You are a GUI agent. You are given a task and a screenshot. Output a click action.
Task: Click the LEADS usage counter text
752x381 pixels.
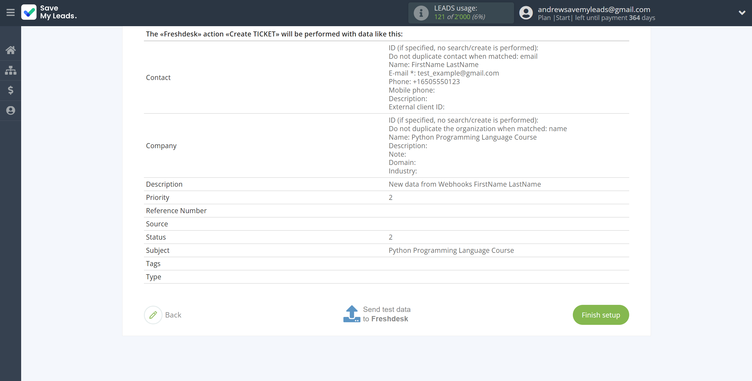[460, 17]
